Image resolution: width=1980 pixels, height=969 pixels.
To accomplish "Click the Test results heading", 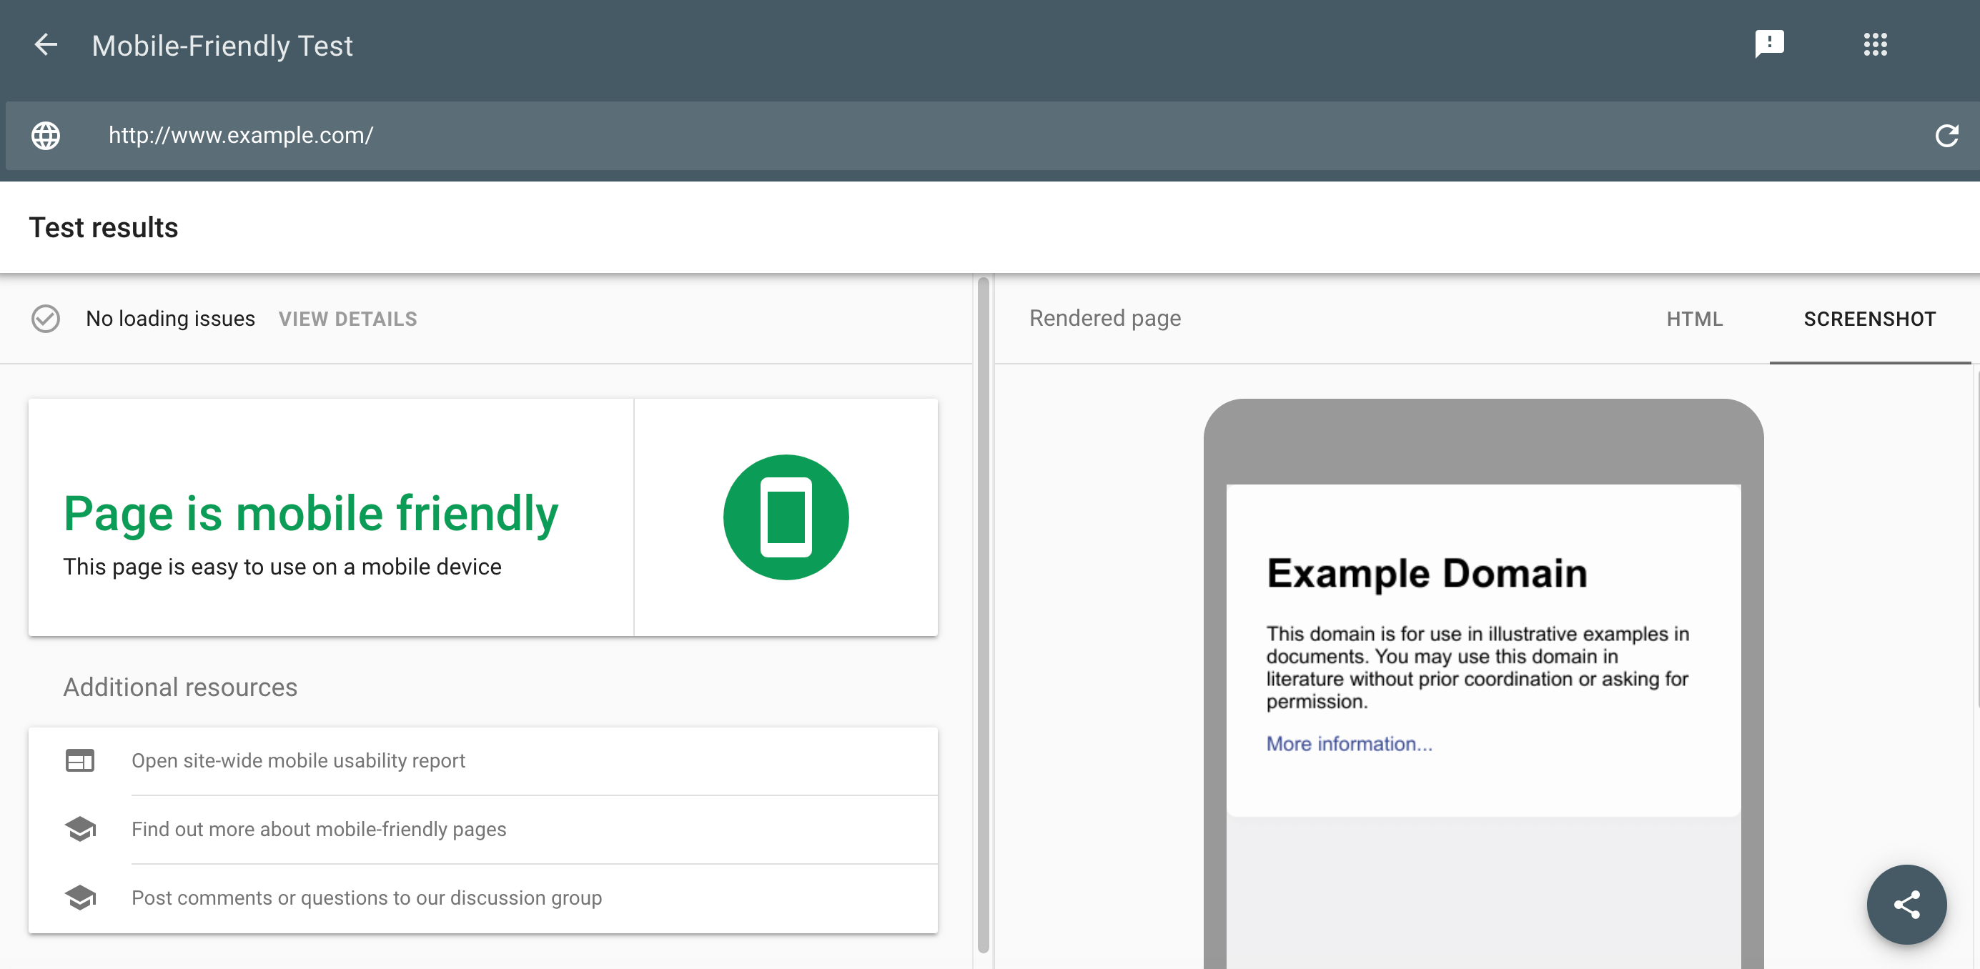I will (104, 227).
